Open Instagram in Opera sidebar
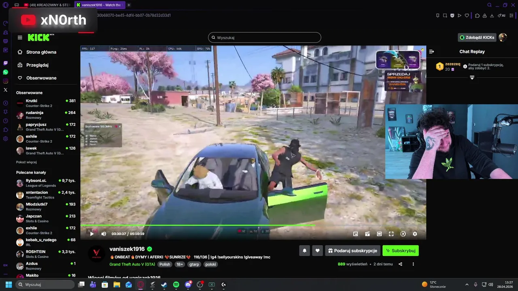 tap(5, 81)
